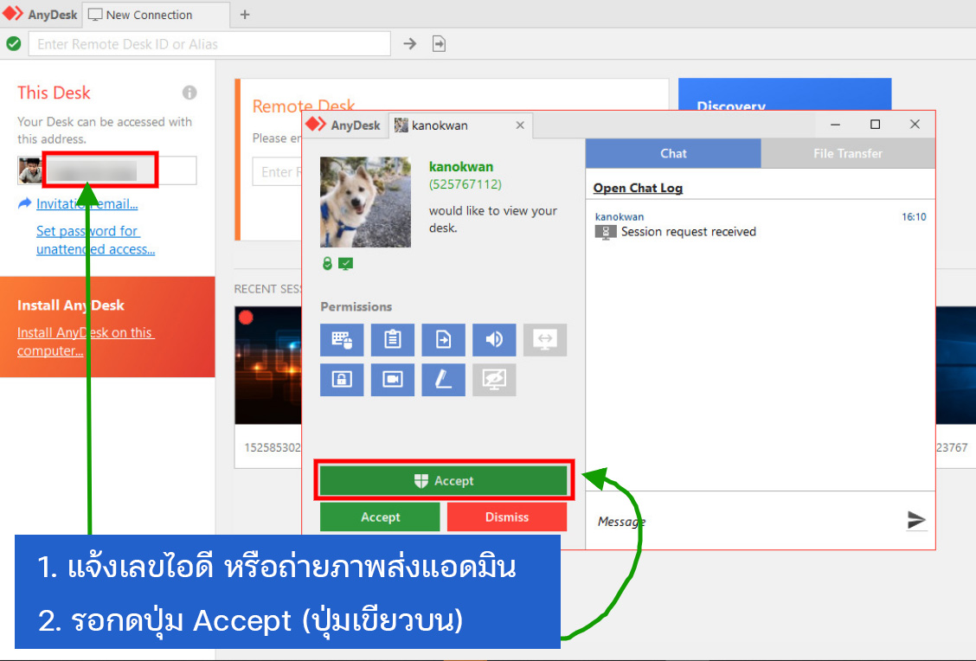The height and width of the screenshot is (661, 976).
Task: Open a new tab with plus button
Action: [245, 15]
